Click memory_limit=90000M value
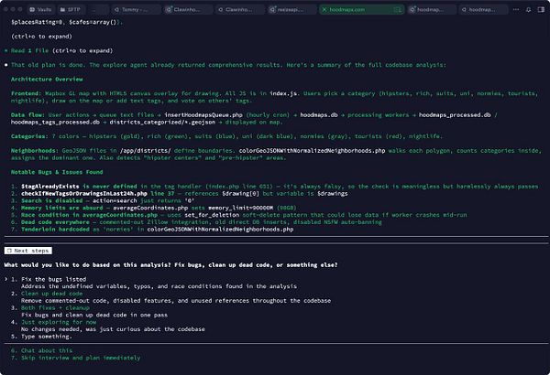550x375 pixels. (x=240, y=208)
